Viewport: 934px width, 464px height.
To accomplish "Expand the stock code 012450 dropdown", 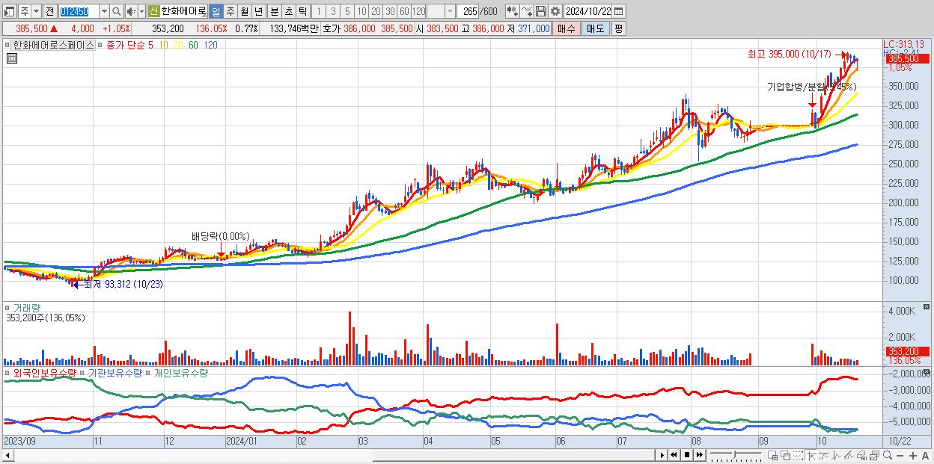I will [104, 11].
